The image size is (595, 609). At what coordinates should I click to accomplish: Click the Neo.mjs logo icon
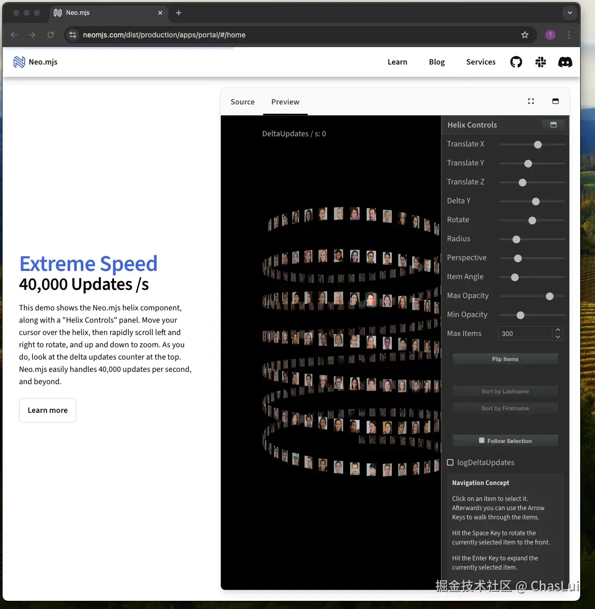pos(19,61)
